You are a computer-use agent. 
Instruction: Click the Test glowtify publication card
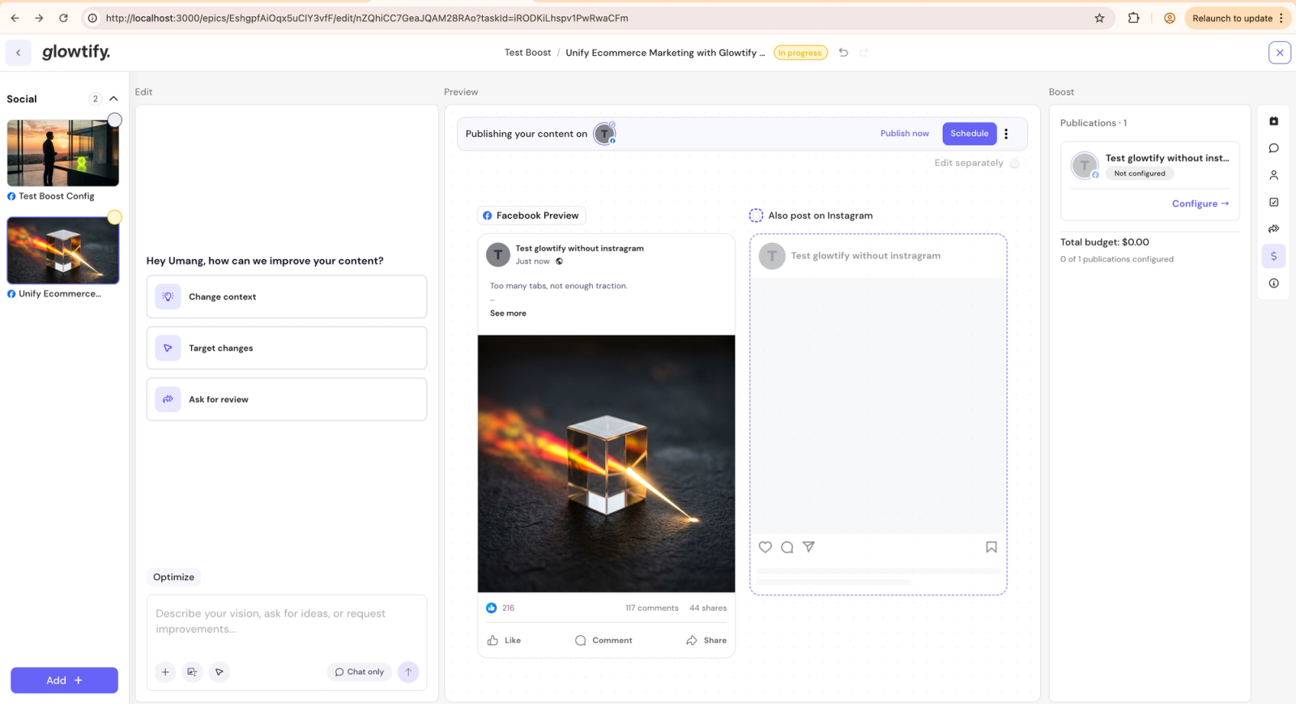[1150, 181]
